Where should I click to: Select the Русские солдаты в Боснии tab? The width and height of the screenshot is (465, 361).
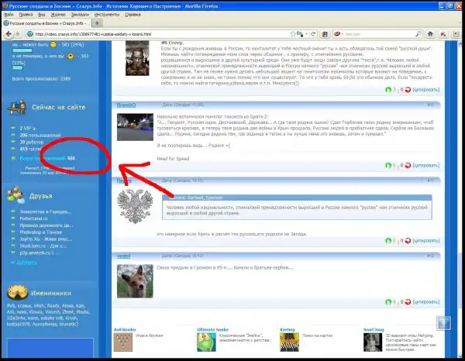[x=48, y=22]
